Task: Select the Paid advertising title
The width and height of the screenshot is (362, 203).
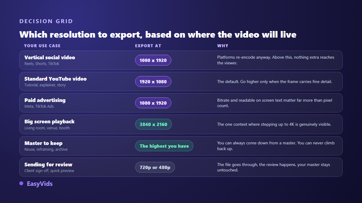Action: [45, 100]
